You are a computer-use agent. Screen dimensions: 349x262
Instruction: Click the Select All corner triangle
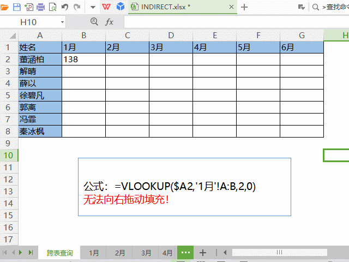(x=12, y=35)
